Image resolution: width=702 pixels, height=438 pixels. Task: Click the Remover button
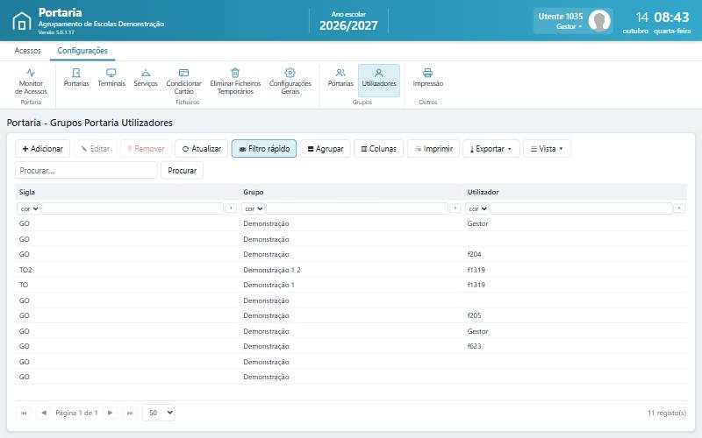(x=146, y=148)
